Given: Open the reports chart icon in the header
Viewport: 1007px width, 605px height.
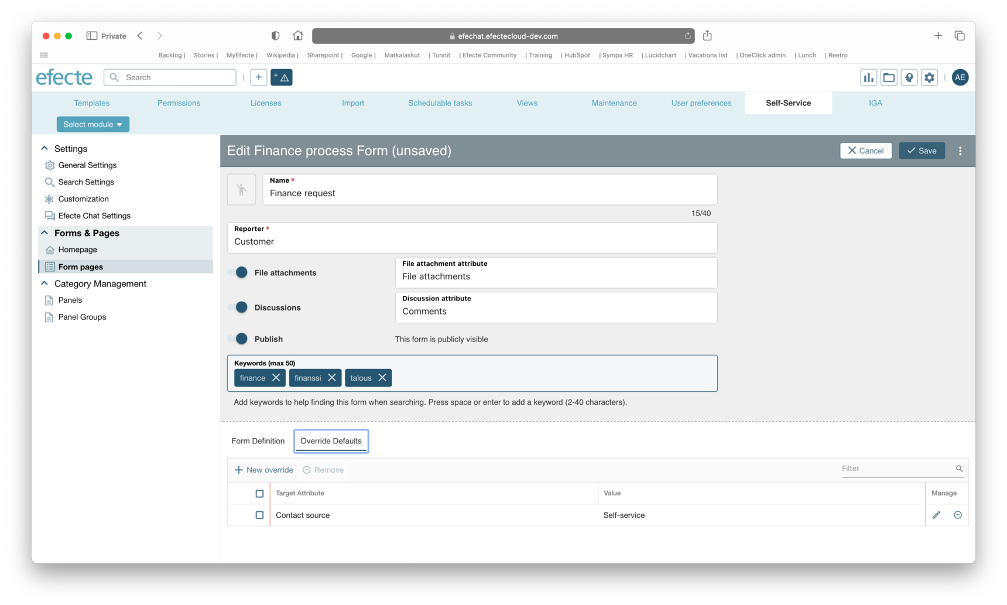Looking at the screenshot, I should (868, 77).
